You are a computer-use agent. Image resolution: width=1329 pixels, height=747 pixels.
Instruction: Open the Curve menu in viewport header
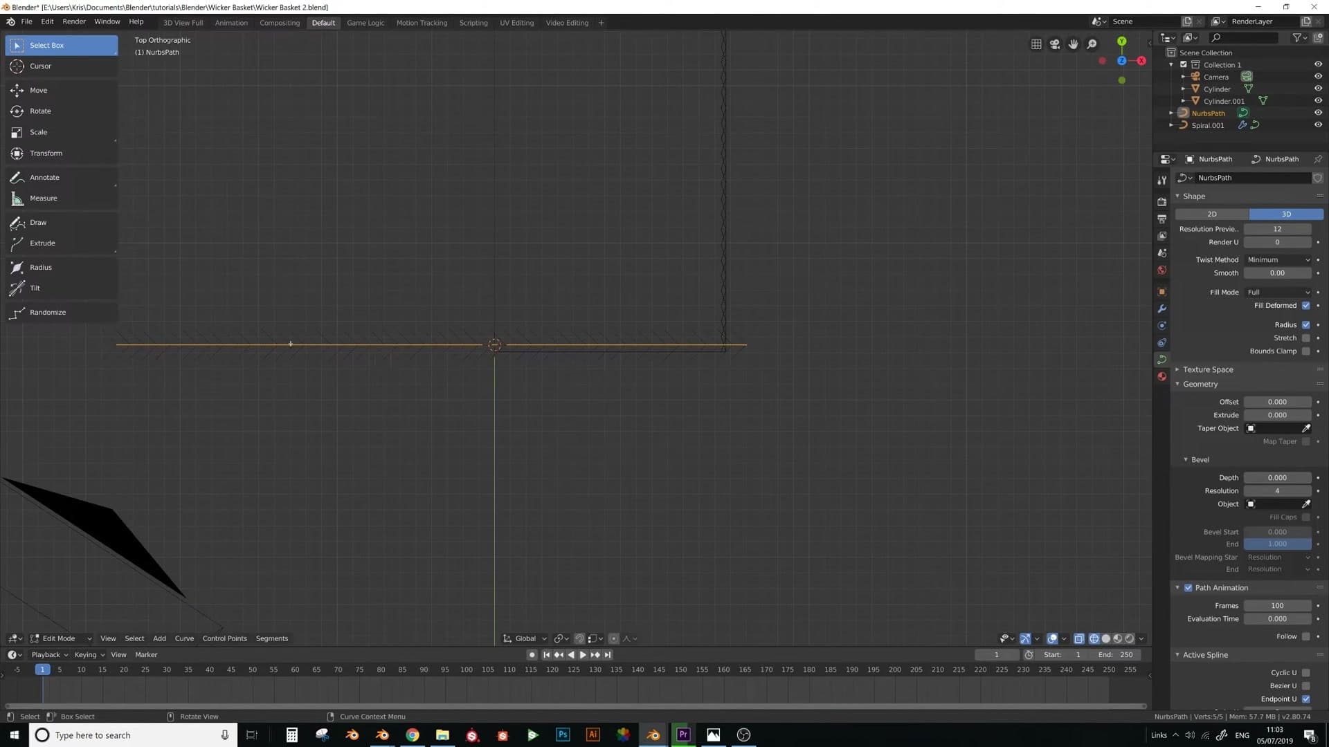(184, 639)
